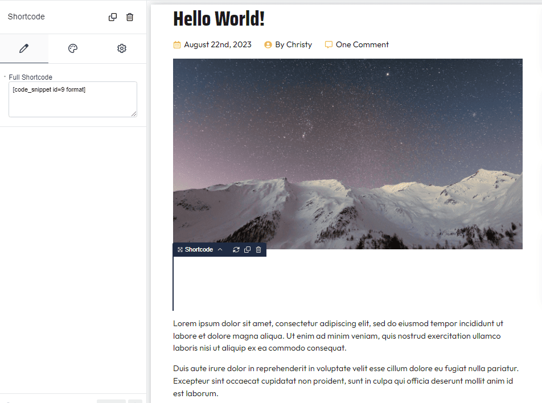
Task: Click the Shortcode panel title
Action: coord(26,17)
